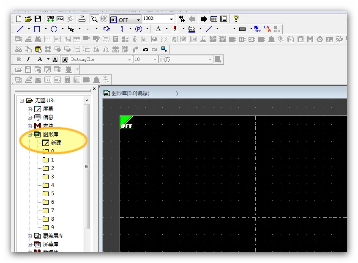
Task: Toggle the blue OFF arrow display button
Action: click(257, 29)
